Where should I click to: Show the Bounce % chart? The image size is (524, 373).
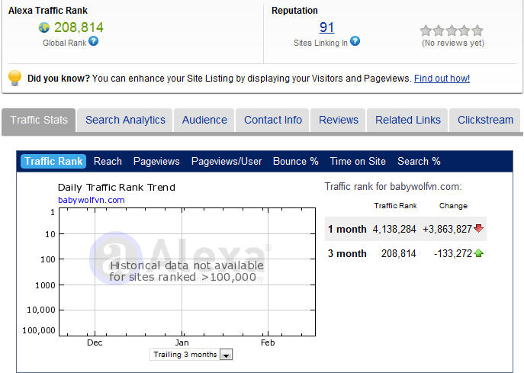pos(296,161)
